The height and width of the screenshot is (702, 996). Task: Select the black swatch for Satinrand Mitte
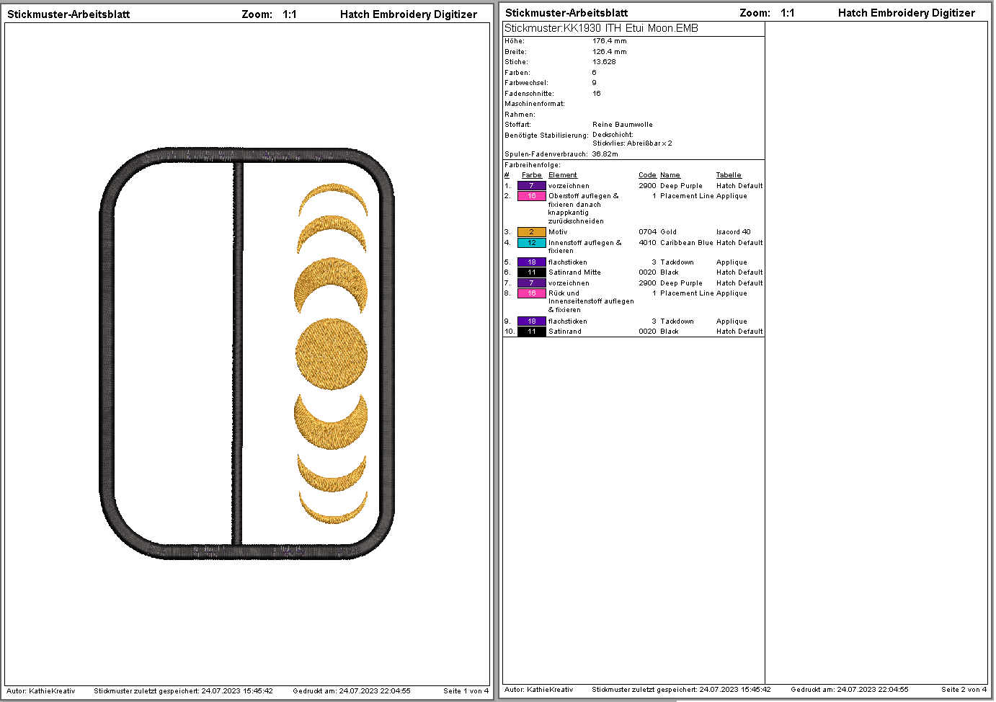[x=531, y=272]
